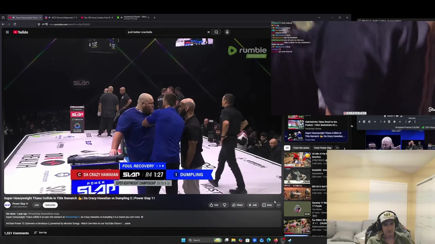This screenshot has width=435, height=244.
Task: Open tab search in the browser title bar
Action: (3, 18)
